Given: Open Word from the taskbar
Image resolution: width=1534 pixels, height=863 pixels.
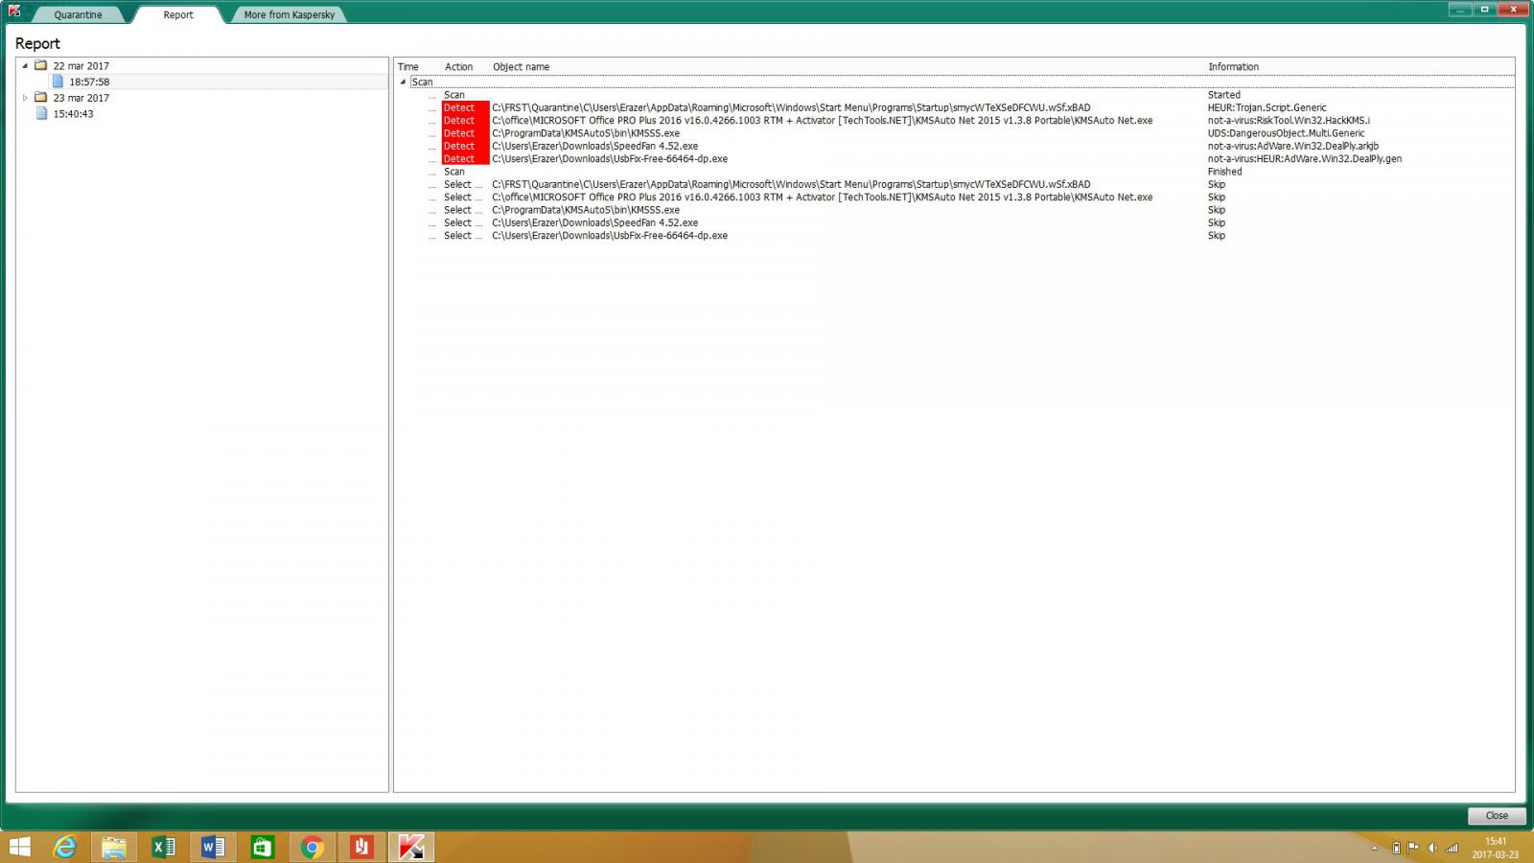Looking at the screenshot, I should click(213, 847).
